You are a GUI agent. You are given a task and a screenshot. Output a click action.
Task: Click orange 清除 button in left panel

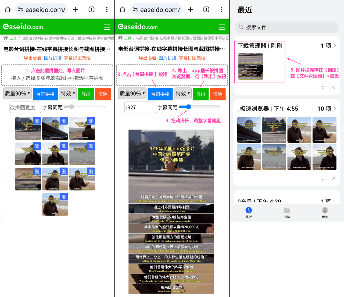coord(103,94)
